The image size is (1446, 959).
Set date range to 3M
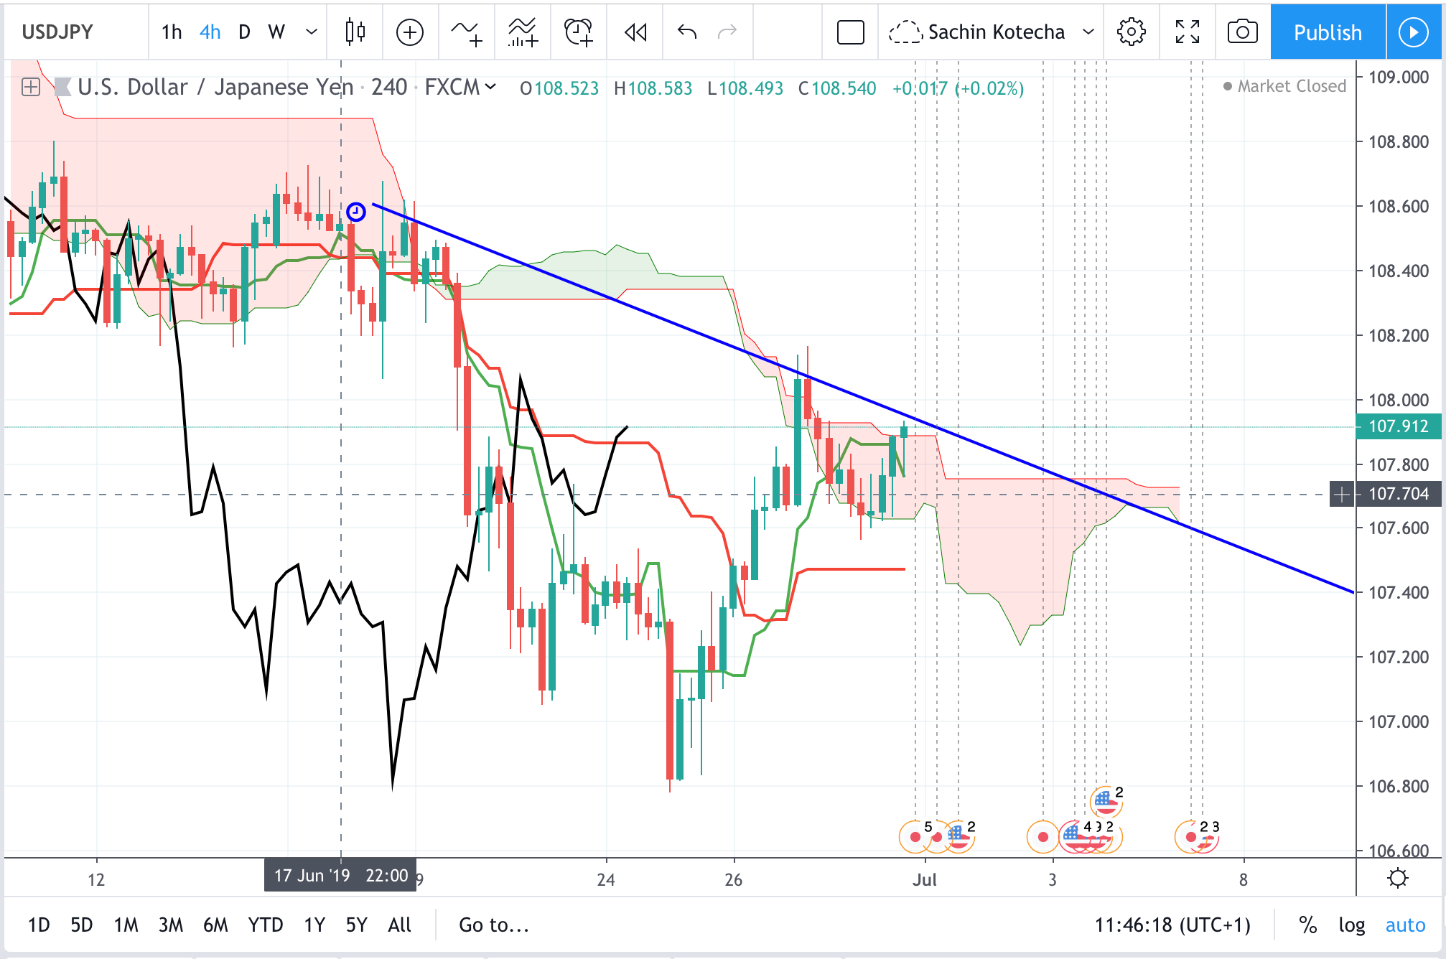(x=171, y=925)
